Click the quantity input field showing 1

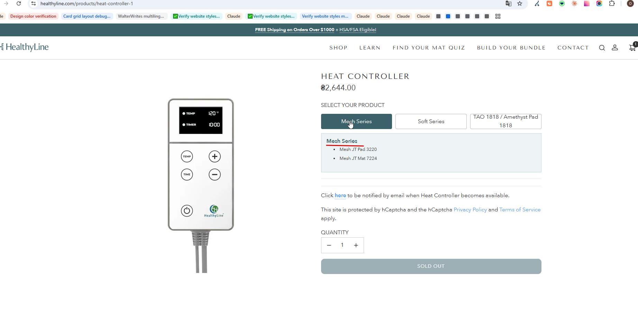(x=342, y=245)
